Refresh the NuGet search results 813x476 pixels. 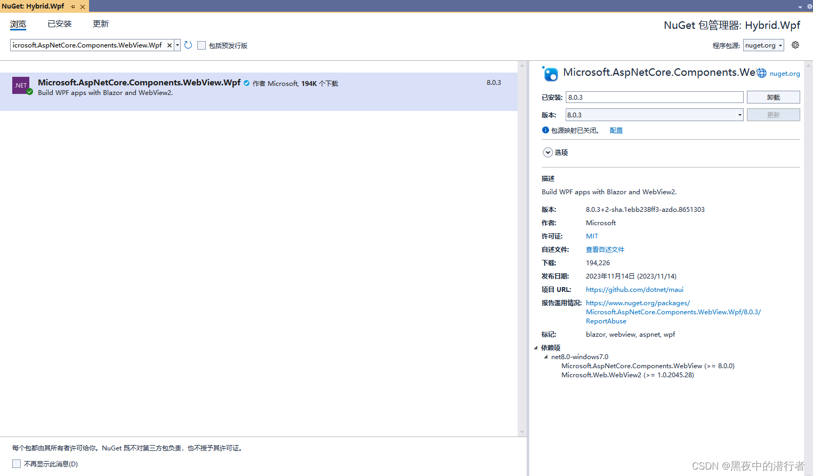tap(188, 45)
